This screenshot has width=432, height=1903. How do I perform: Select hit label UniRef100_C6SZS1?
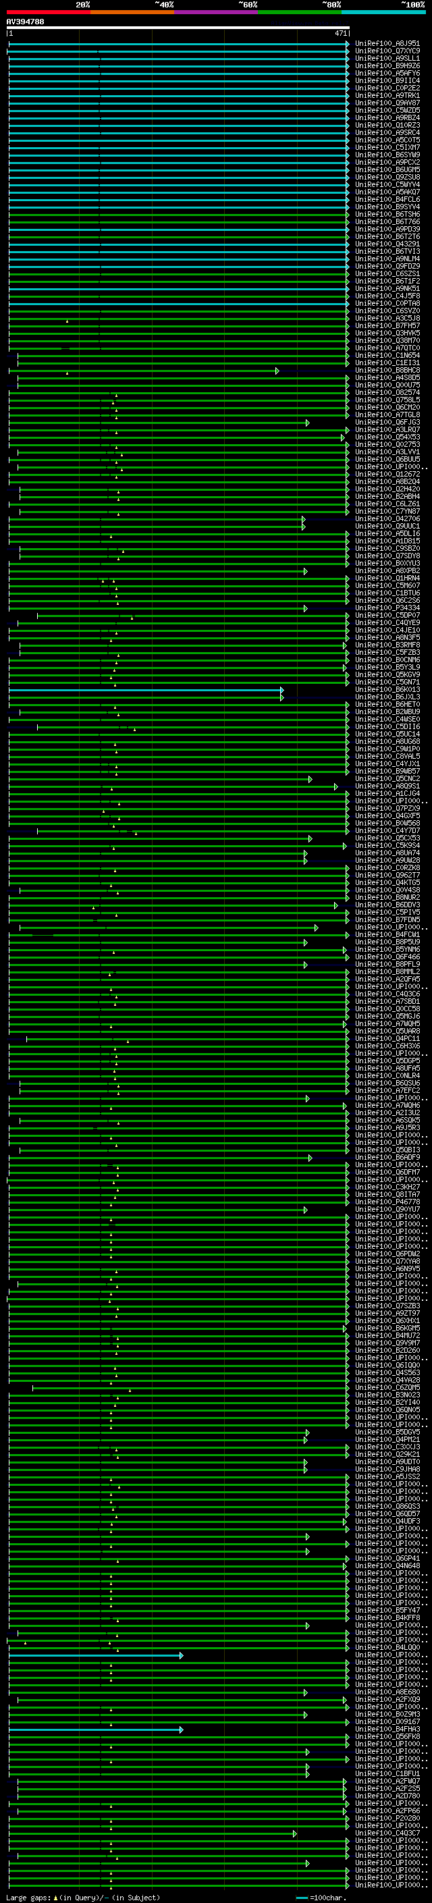387,273
